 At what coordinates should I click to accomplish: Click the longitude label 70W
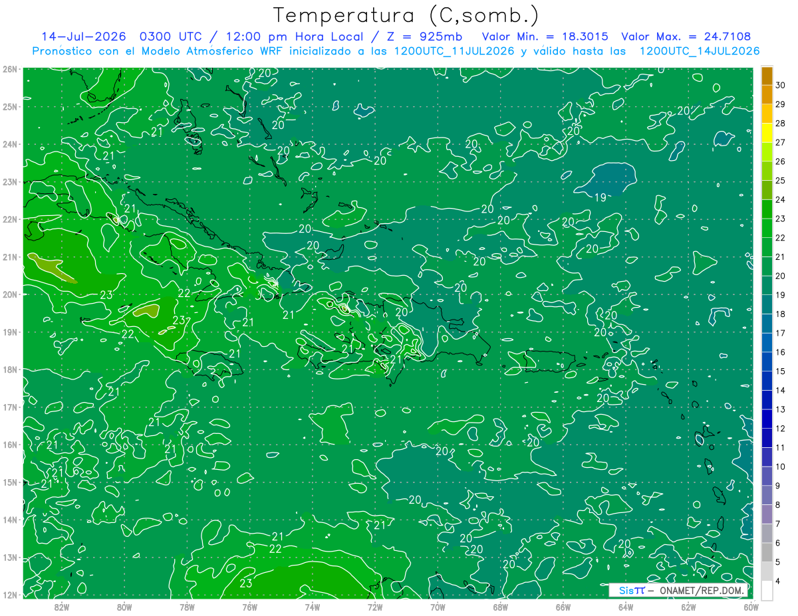point(438,607)
